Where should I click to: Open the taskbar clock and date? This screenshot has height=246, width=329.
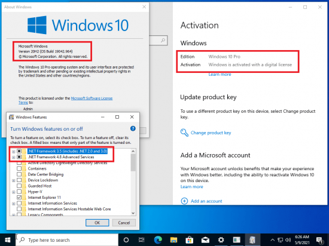[x=302, y=240]
